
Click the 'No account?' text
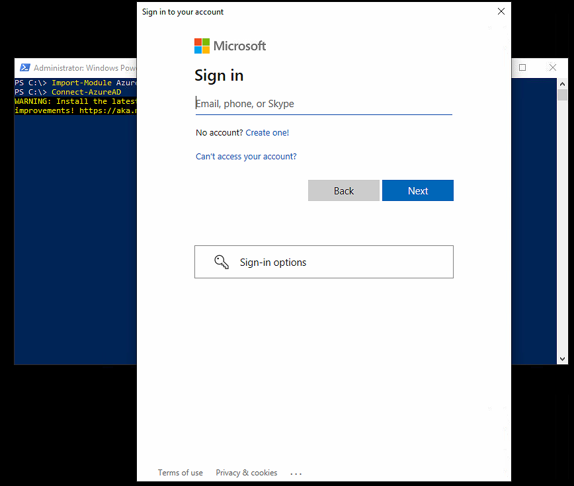(x=220, y=132)
